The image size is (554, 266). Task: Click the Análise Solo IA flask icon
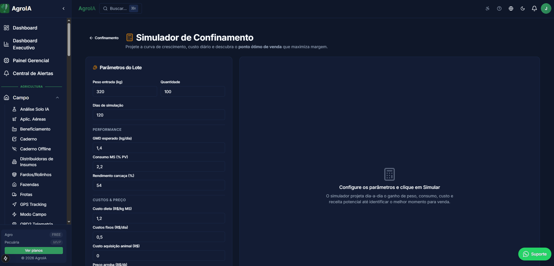14,109
